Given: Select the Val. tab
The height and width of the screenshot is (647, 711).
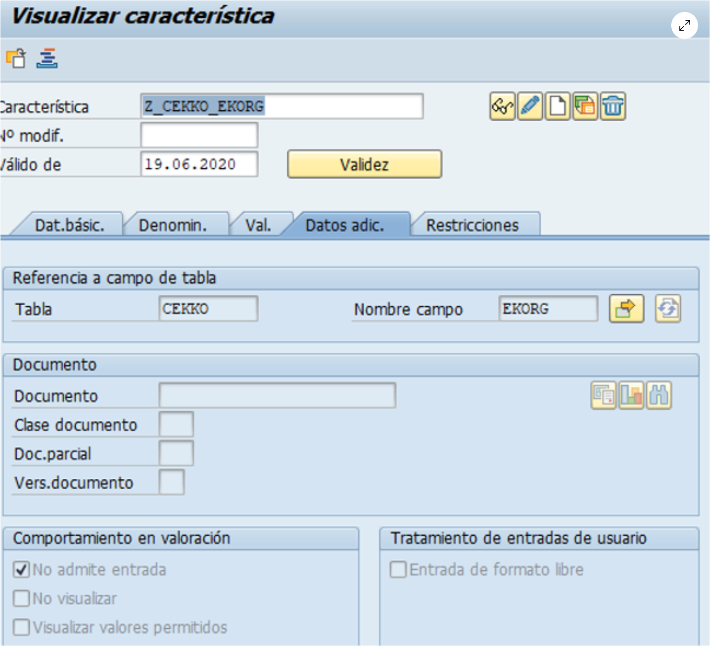Looking at the screenshot, I should tap(258, 225).
